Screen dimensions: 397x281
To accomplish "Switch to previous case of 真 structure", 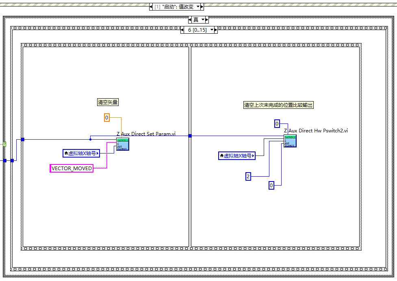I will point(190,19).
